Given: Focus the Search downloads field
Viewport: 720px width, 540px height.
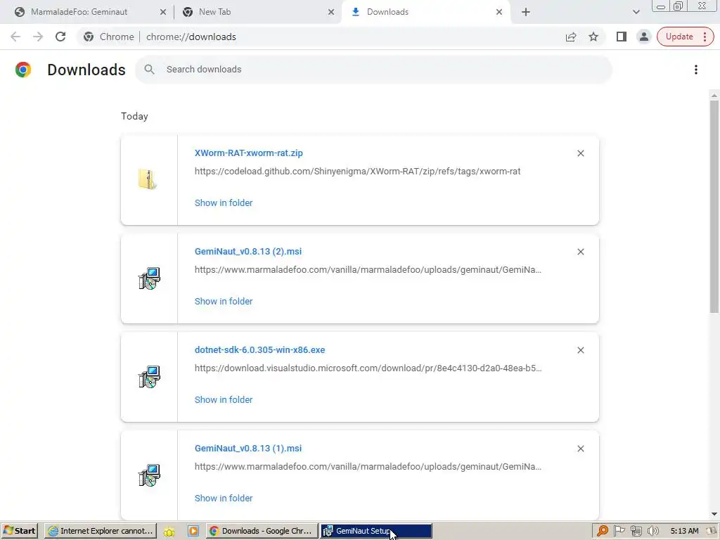Looking at the screenshot, I should click(374, 70).
